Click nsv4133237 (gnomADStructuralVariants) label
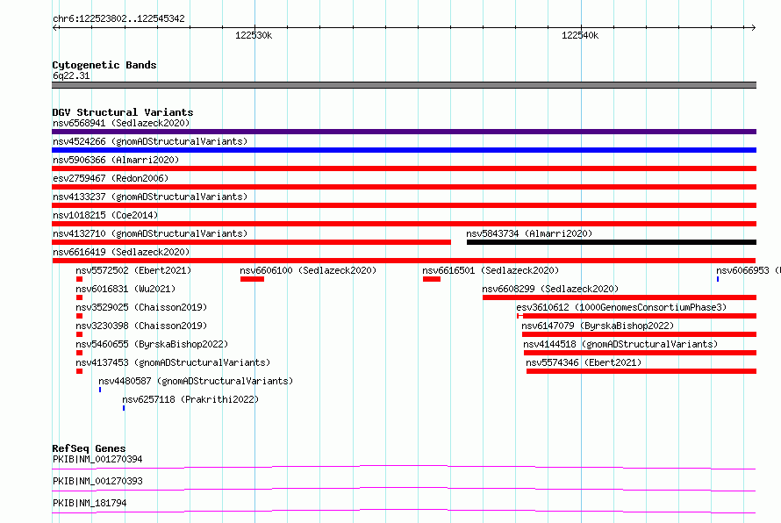 click(x=150, y=197)
